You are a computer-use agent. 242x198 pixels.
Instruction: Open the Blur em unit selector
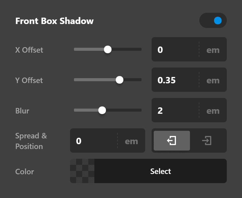(213, 111)
